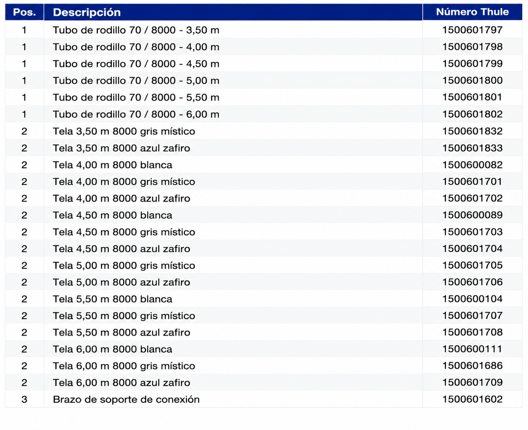The height and width of the screenshot is (430, 528).
Task: Click Tela 5,00 m 8000 azul zafiro
Action: (122, 282)
